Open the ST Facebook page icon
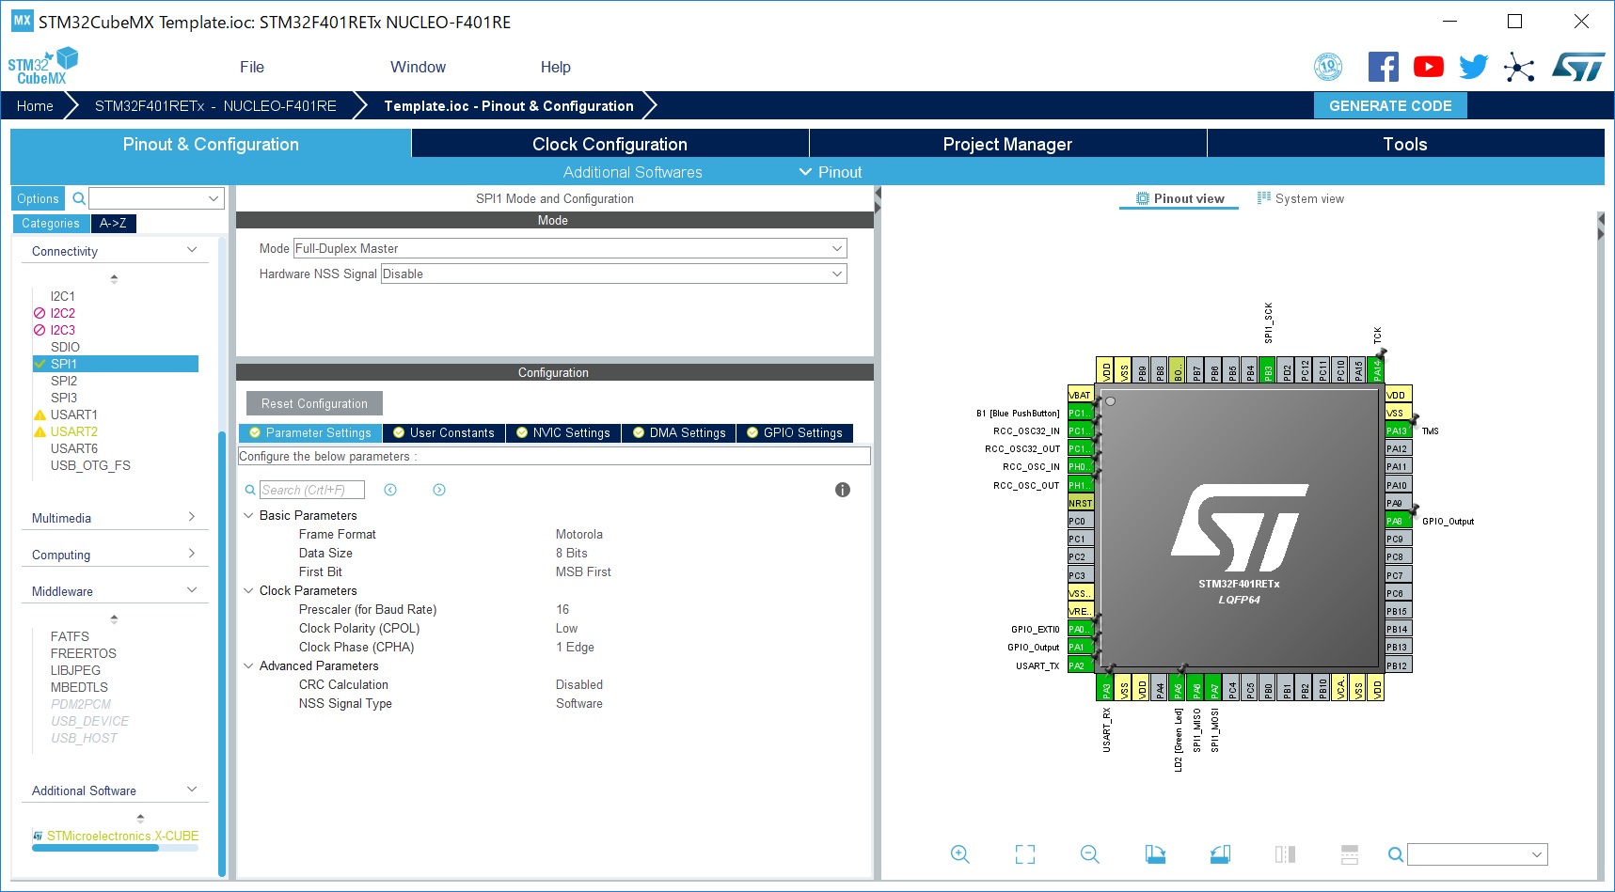 [1383, 67]
